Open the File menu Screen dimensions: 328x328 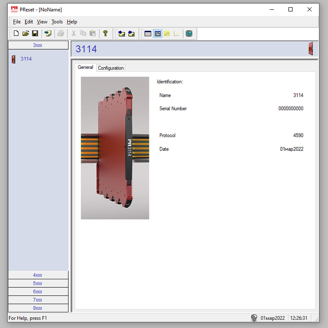[x=17, y=22]
